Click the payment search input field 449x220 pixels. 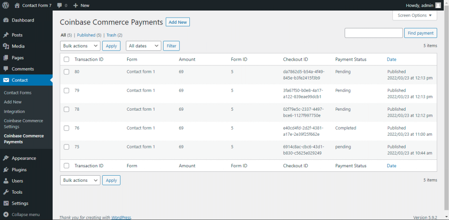pyautogui.click(x=374, y=33)
